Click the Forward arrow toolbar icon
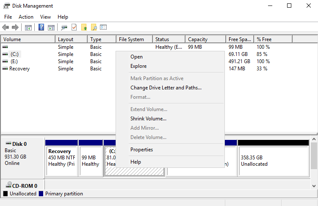The image size is (318, 206). (15, 27)
